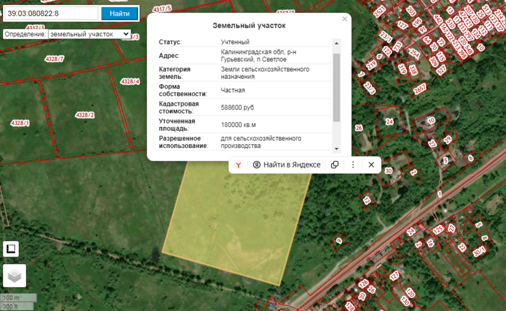This screenshot has width=506, height=311.
Task: Click the cadastral number search field
Action: click(51, 13)
